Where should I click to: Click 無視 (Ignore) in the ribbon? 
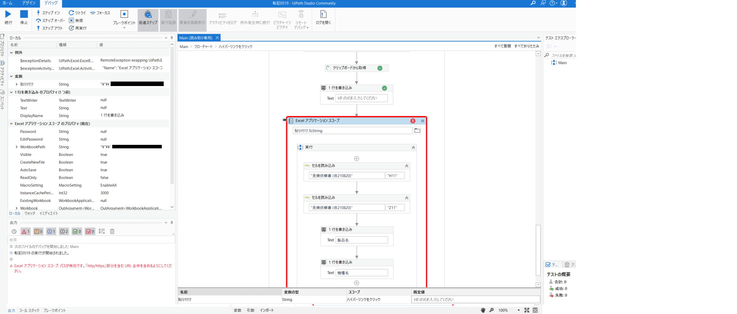click(x=76, y=20)
